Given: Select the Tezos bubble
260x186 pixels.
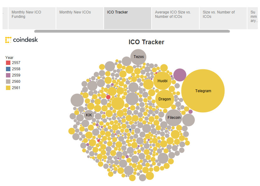Looking at the screenshot, I should [x=138, y=57].
